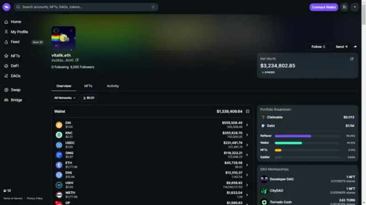The height and width of the screenshot is (205, 366).
Task: Click the Reflexer purple breakdown bar
Action: coord(293,136)
